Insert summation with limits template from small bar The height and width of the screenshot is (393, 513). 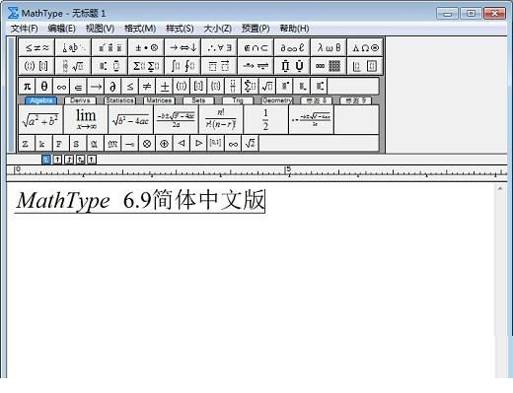(x=250, y=87)
